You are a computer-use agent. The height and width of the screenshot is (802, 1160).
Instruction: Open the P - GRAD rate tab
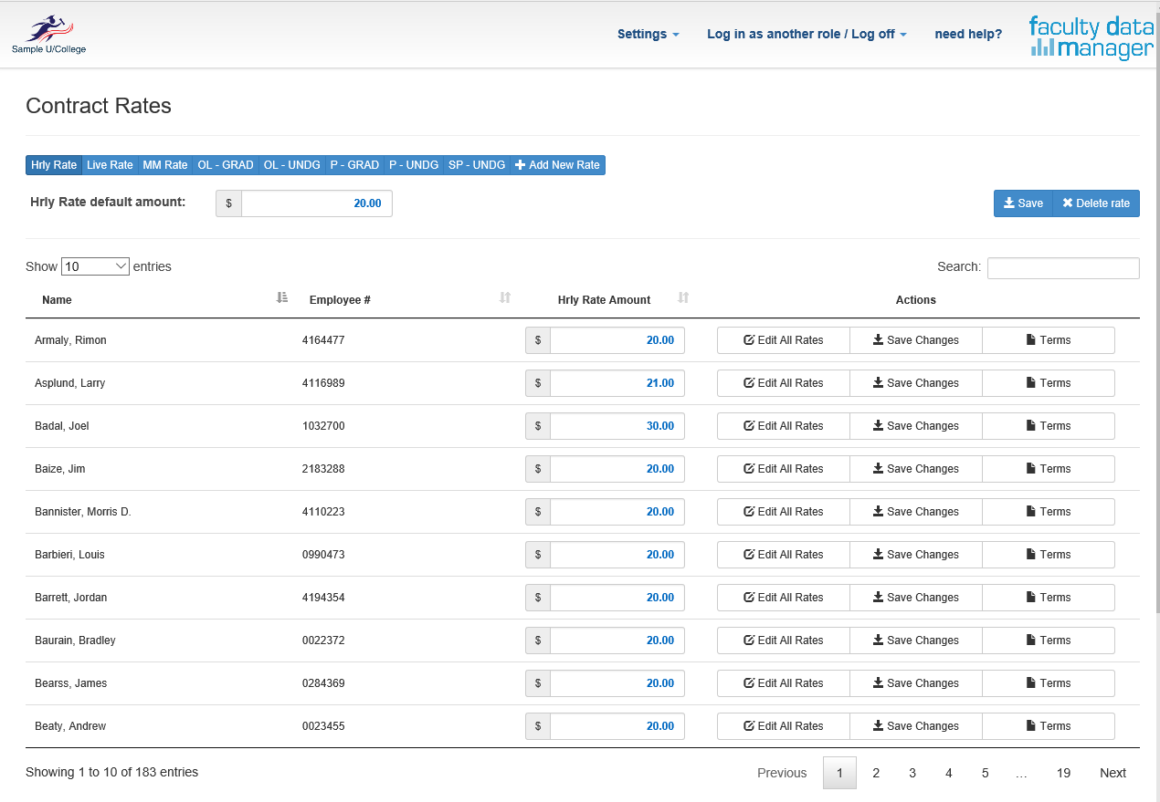[354, 165]
